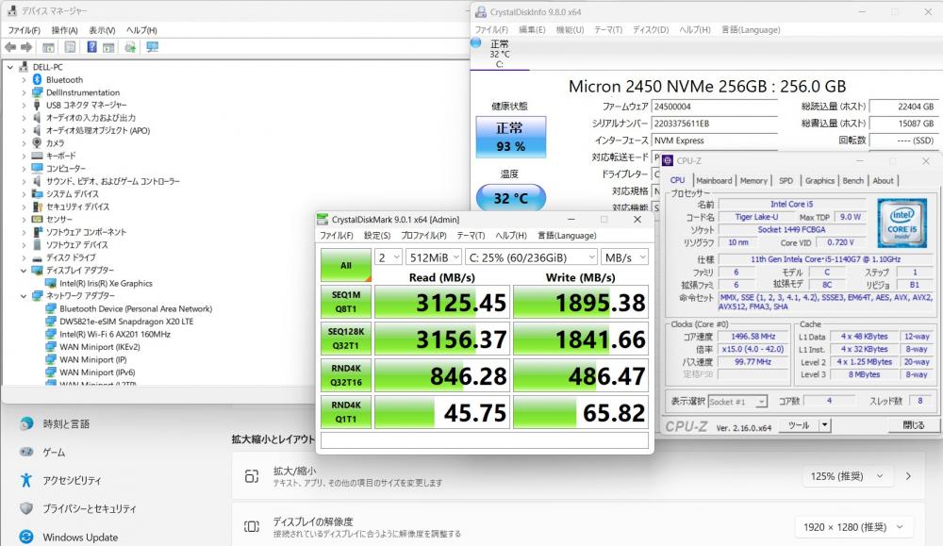The image size is (943, 546).
Task: Open the ツール dropdown arrow in CPU-Z
Action: [x=824, y=425]
